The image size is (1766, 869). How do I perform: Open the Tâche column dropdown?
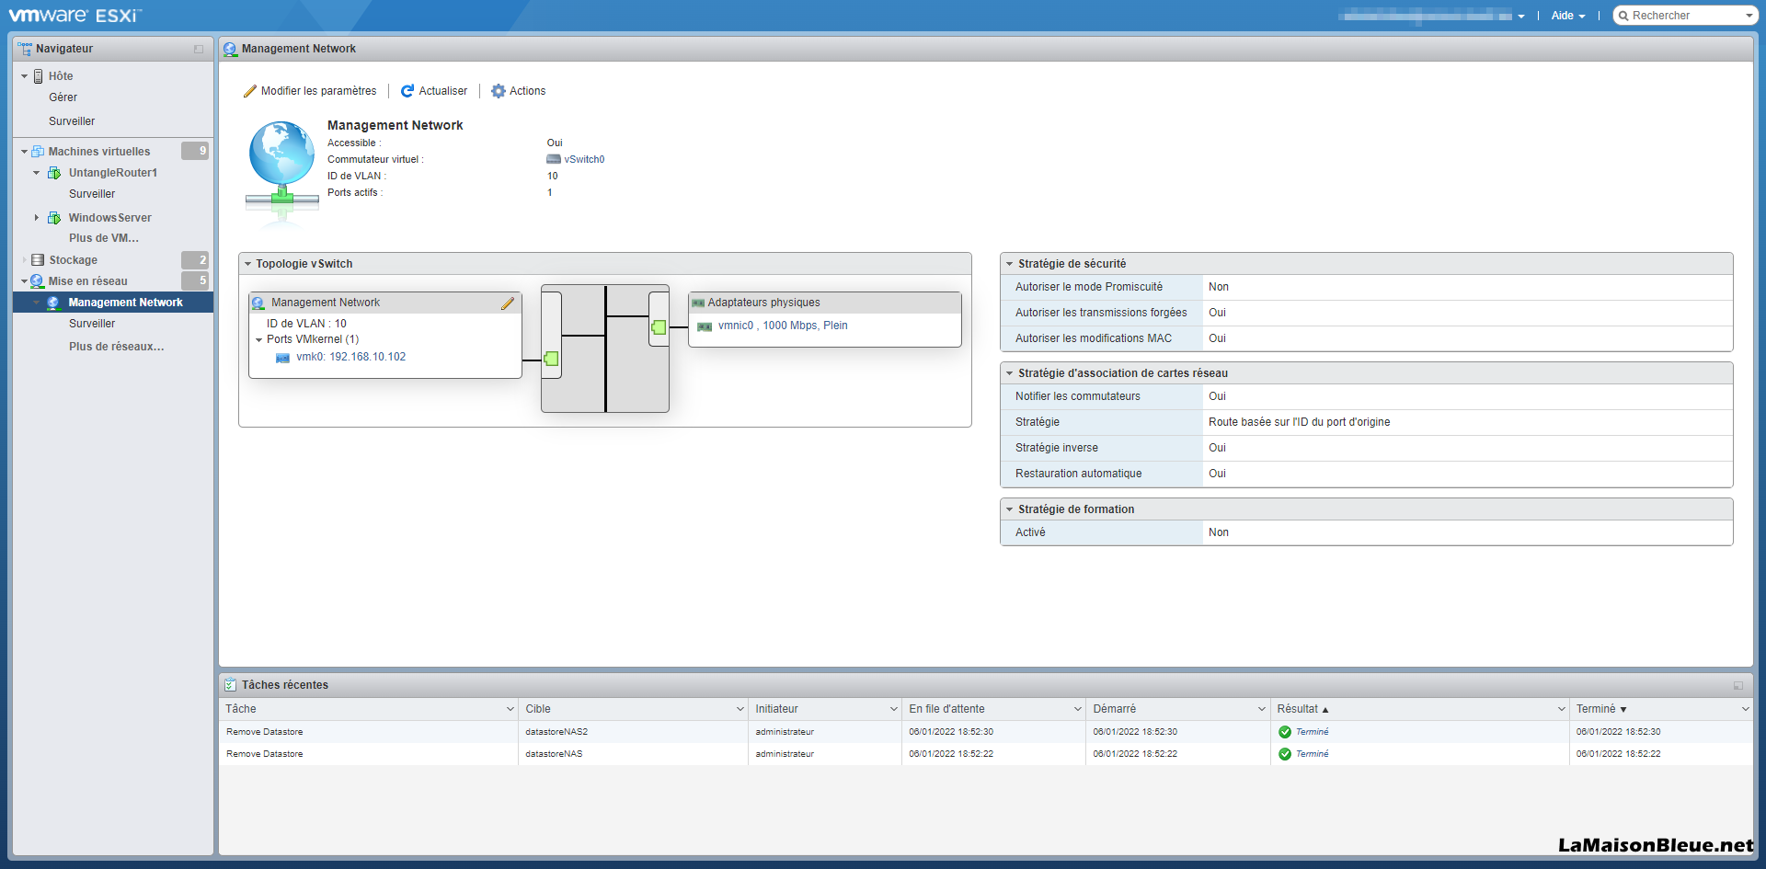(510, 709)
